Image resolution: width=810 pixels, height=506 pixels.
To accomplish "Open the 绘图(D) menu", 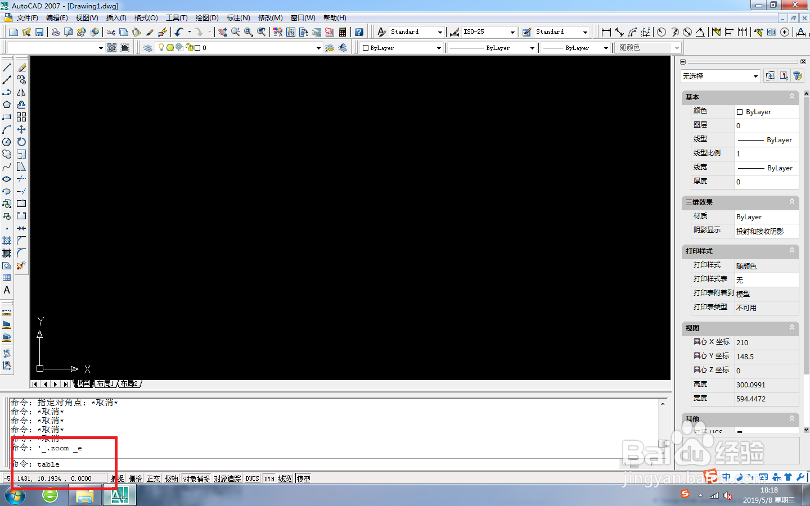I will point(207,18).
